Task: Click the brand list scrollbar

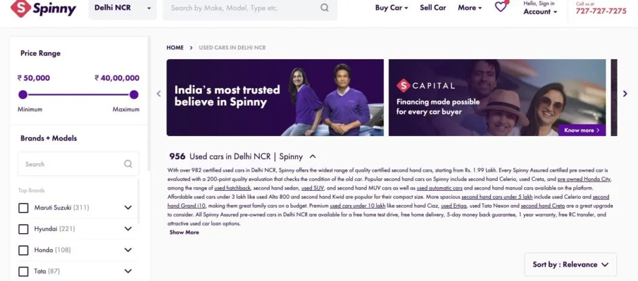Action: click(x=138, y=201)
